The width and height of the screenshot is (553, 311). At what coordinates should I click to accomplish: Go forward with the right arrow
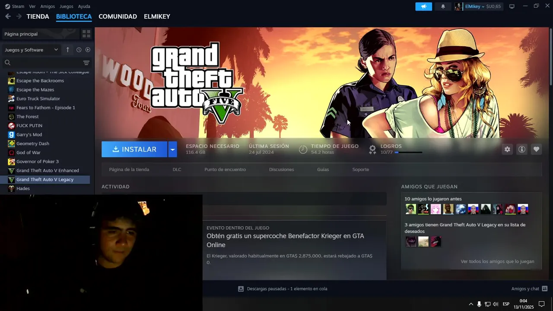click(x=19, y=16)
